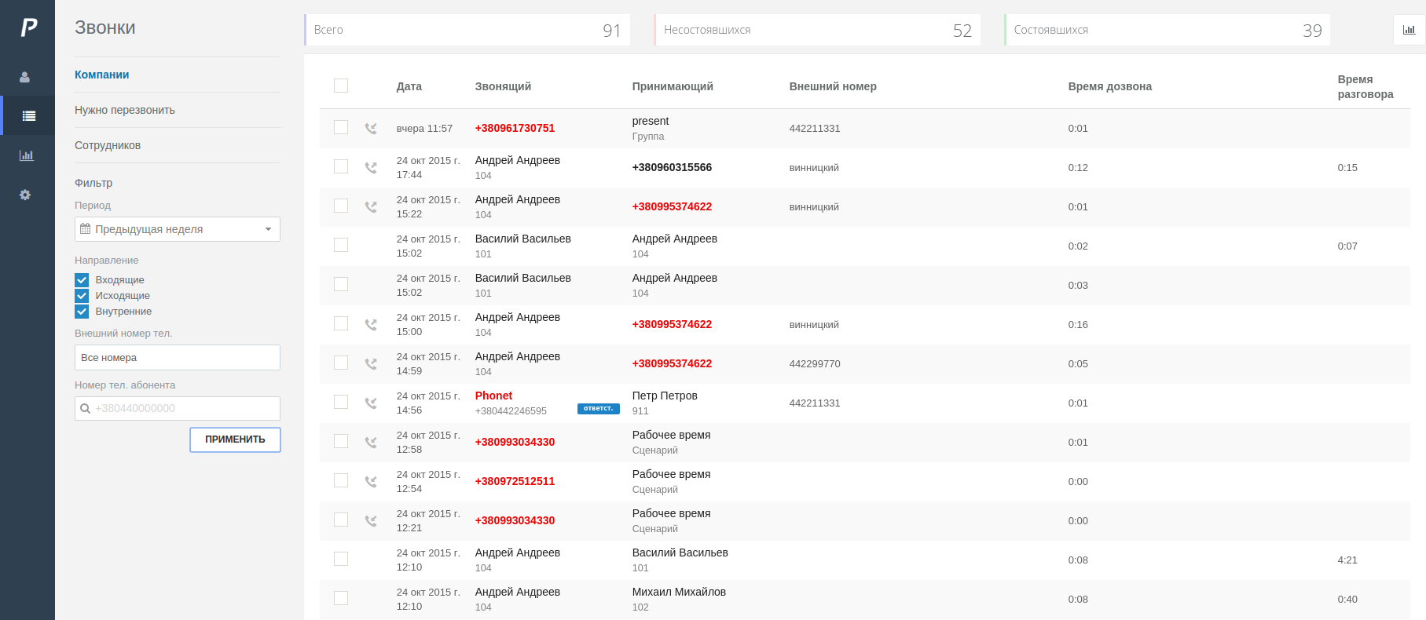Click call icon in 24 окт 14:59 row
The width and height of the screenshot is (1426, 620).
tap(371, 363)
